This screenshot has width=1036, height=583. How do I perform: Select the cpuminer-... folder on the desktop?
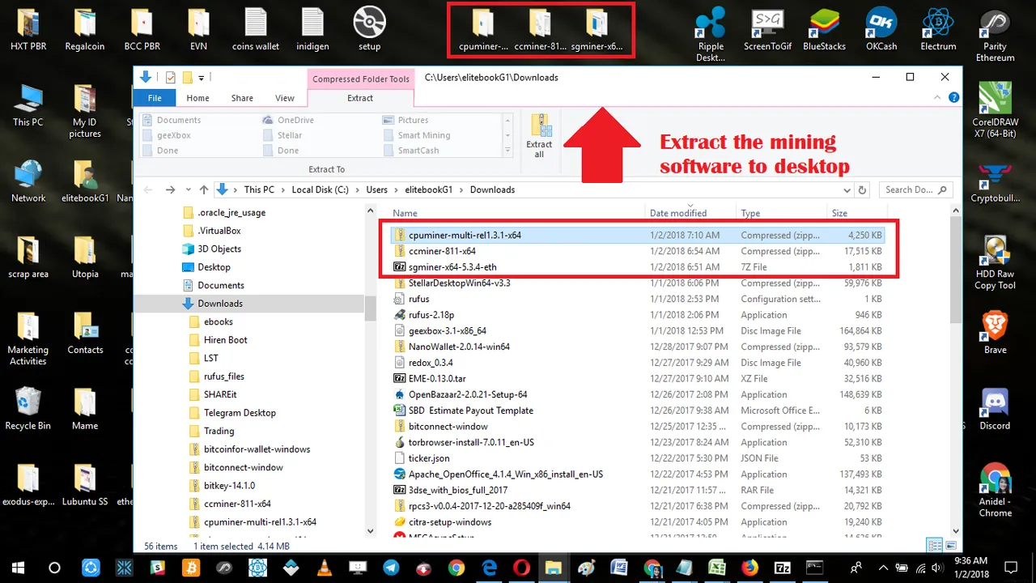click(x=483, y=30)
